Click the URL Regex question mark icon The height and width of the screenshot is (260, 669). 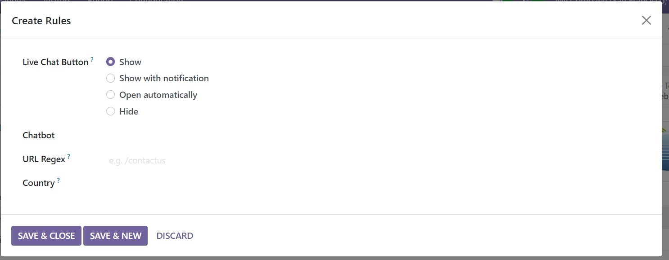point(69,156)
